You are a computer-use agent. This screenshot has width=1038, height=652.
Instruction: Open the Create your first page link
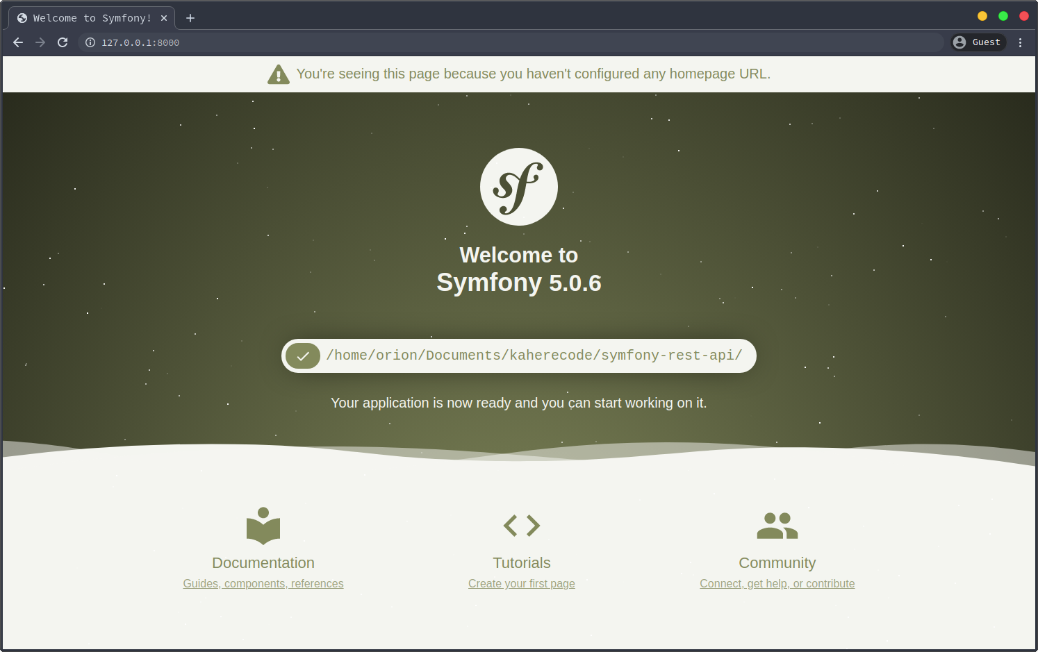(x=521, y=584)
